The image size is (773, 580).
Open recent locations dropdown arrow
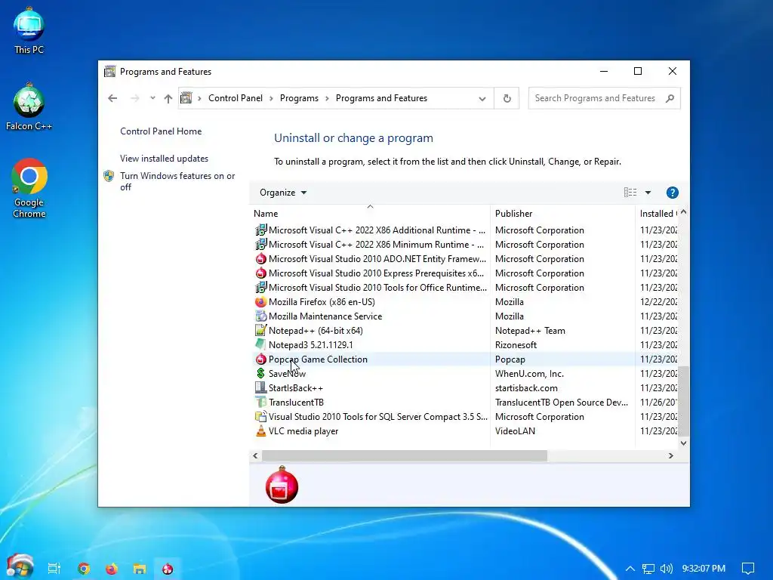tap(152, 97)
